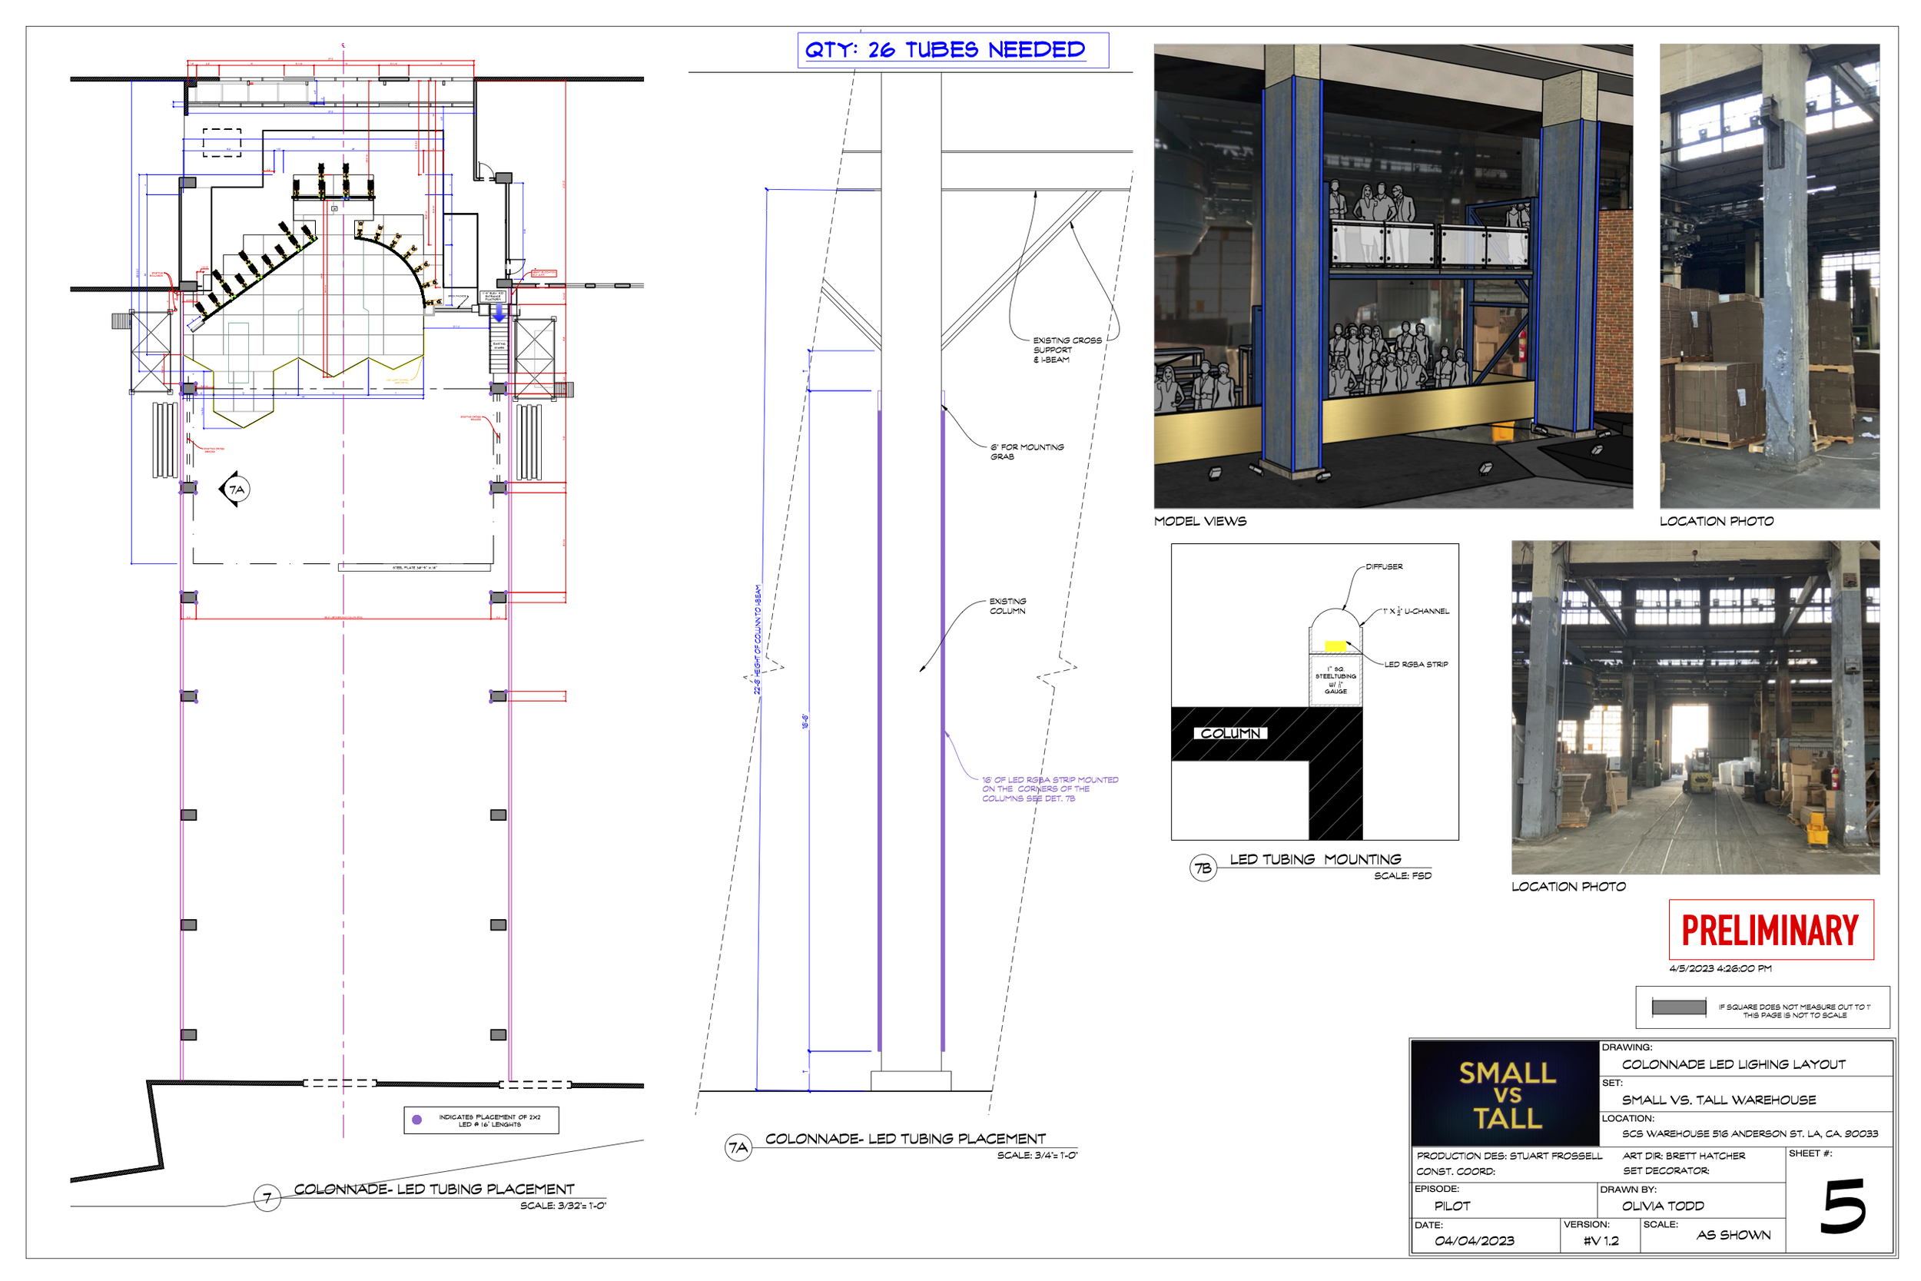The height and width of the screenshot is (1281, 1921).
Task: Click the version field #V 1.2
Action: tap(1601, 1241)
